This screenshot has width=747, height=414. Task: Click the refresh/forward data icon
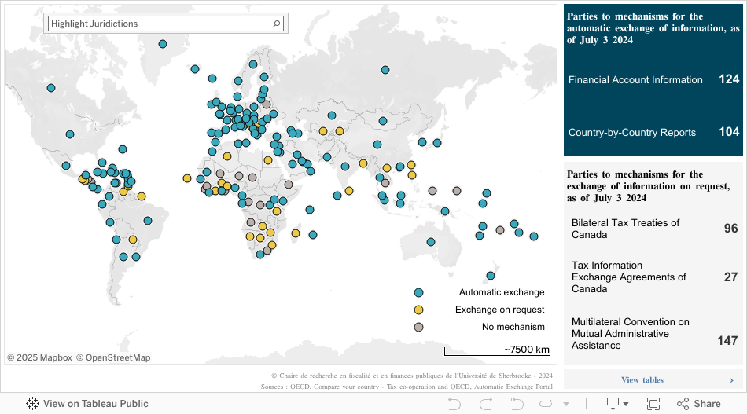tap(544, 404)
